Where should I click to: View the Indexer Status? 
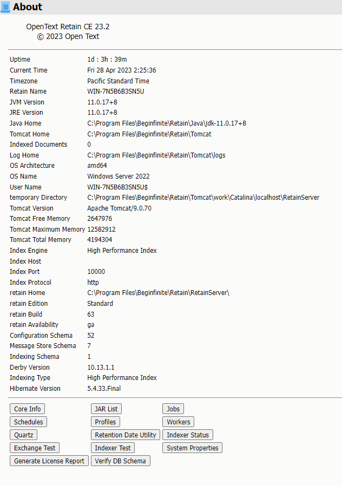(x=187, y=435)
